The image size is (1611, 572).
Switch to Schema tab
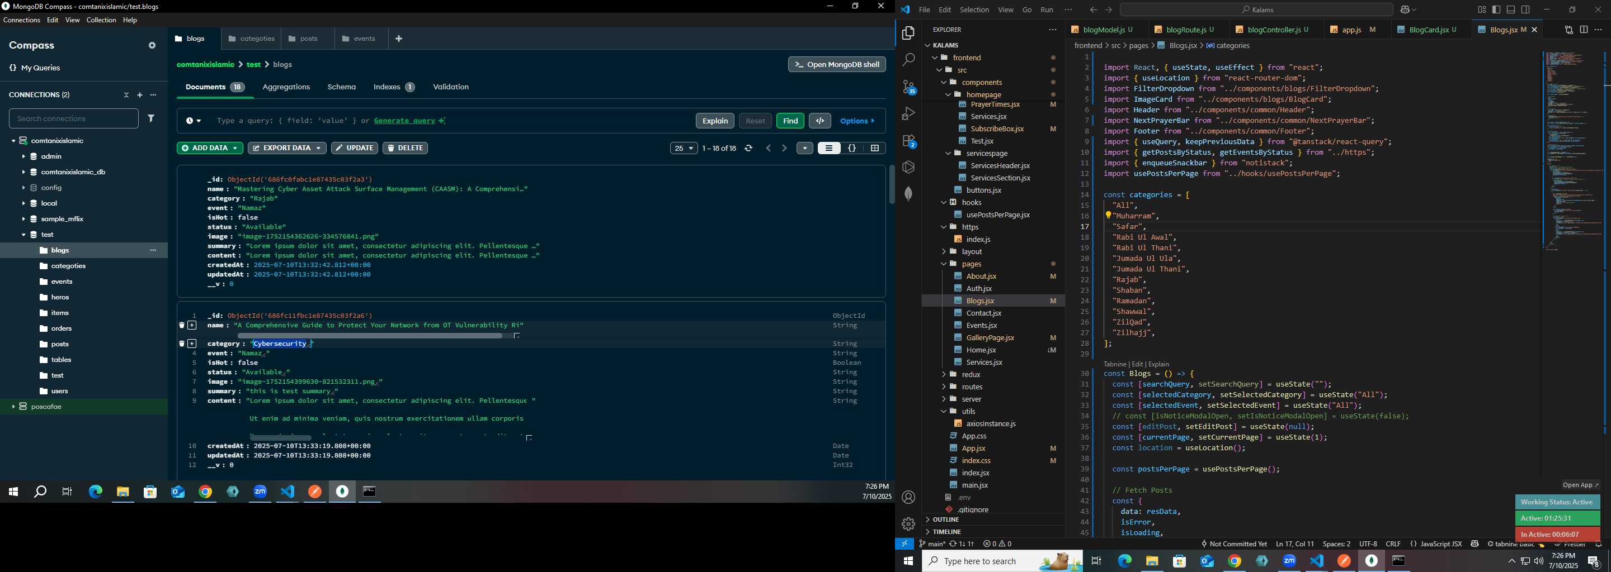tap(341, 87)
